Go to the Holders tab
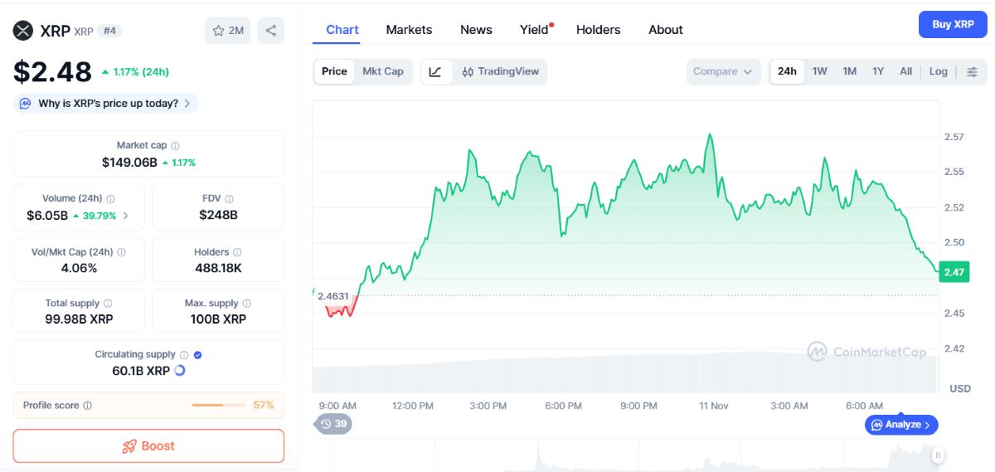Viewport: 995px width, 472px height. (x=598, y=30)
